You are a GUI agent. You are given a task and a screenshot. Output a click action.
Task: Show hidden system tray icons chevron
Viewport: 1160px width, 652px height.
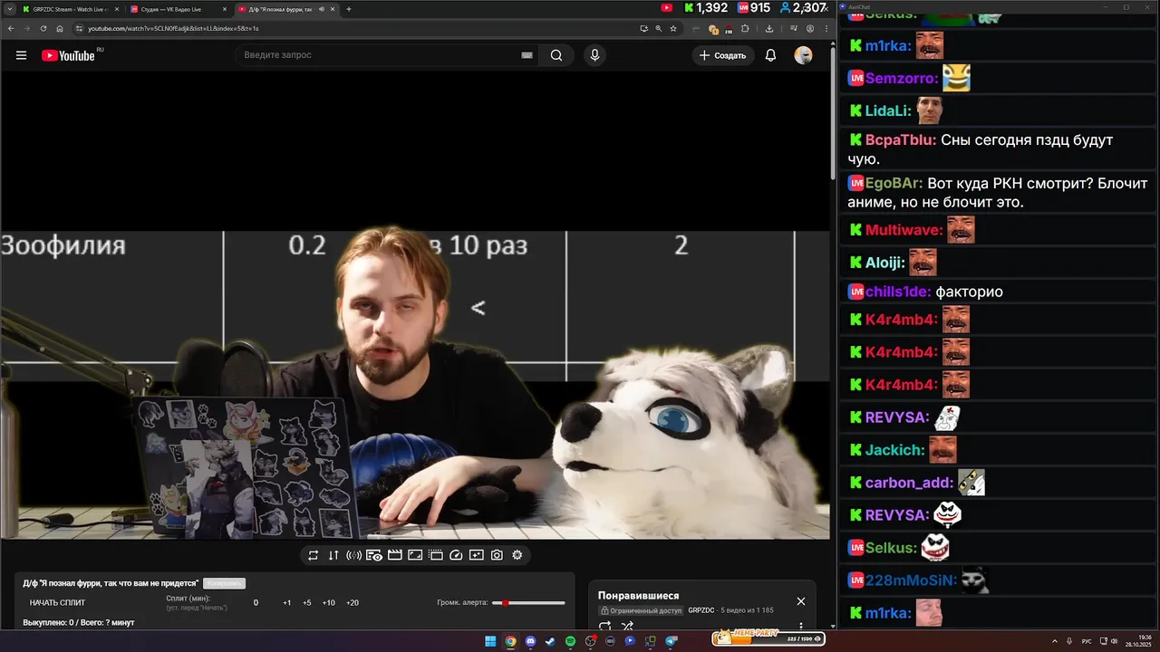(1056, 641)
